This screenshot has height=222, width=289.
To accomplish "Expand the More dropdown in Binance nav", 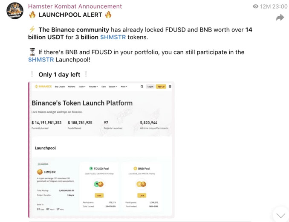I will point(124,87).
